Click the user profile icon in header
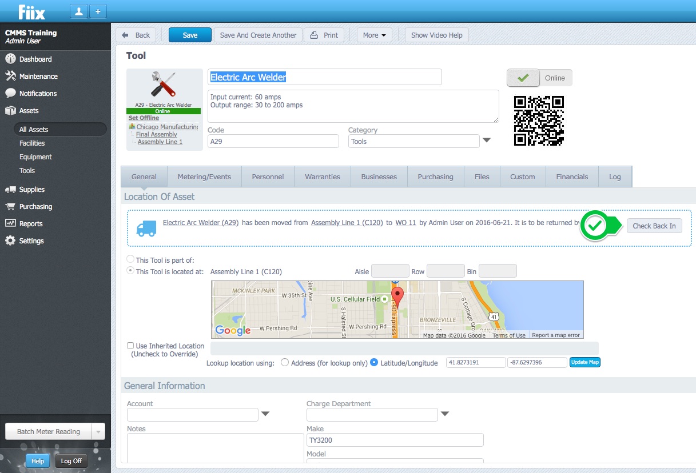The image size is (696, 473). click(x=78, y=11)
